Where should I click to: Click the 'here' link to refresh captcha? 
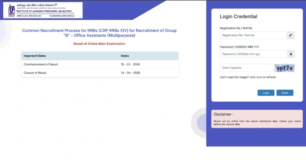tap(259, 77)
